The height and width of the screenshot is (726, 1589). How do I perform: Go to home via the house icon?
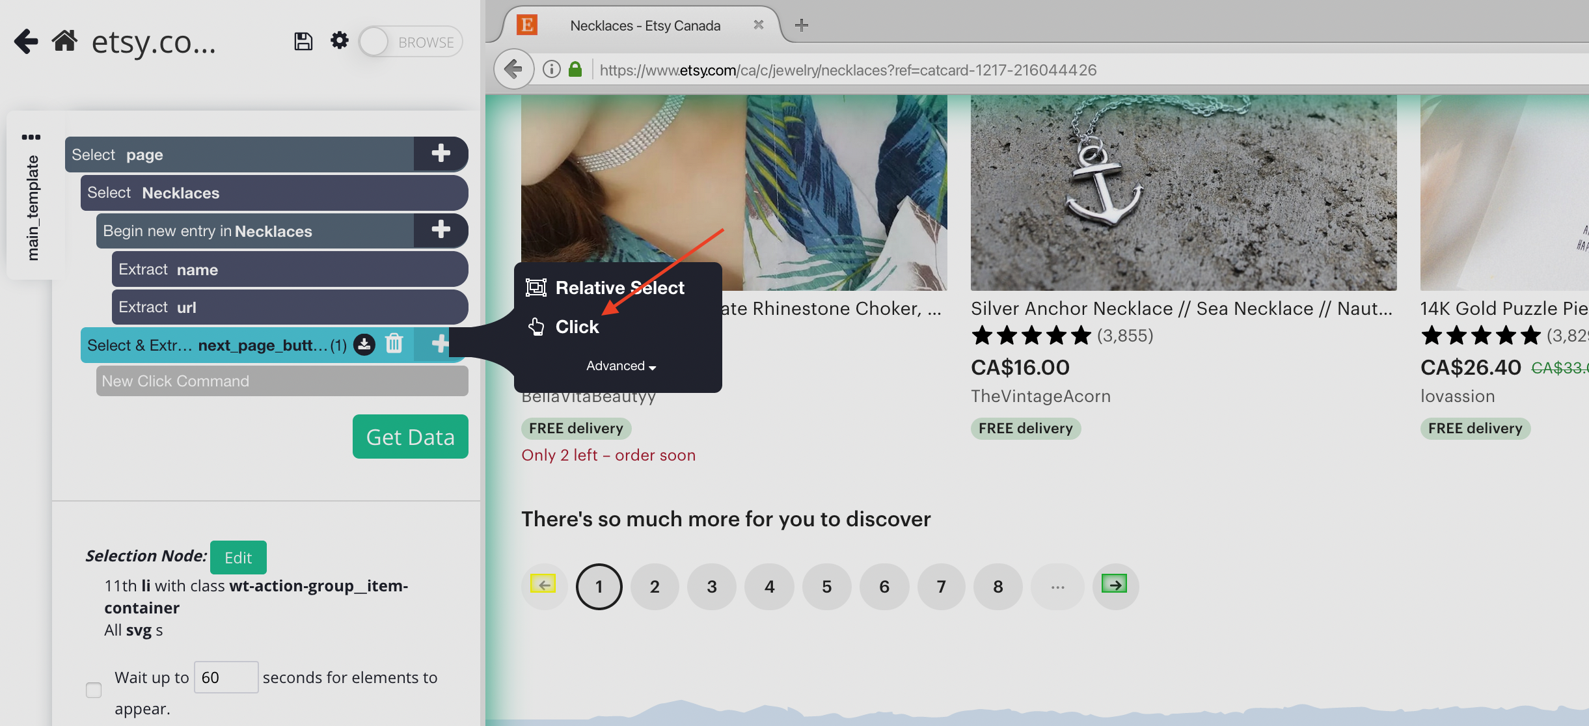(x=64, y=41)
